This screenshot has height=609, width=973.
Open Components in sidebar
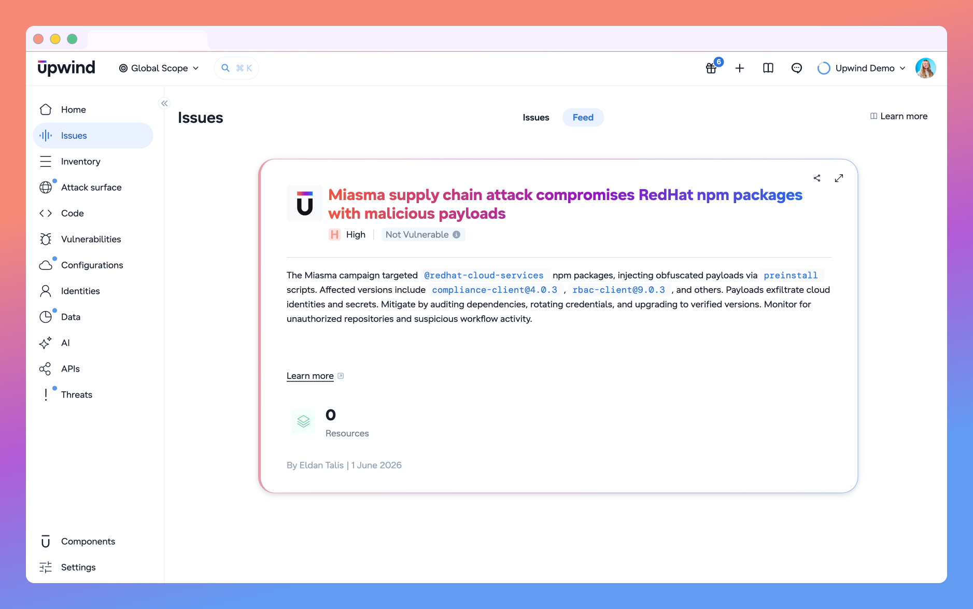93,541
